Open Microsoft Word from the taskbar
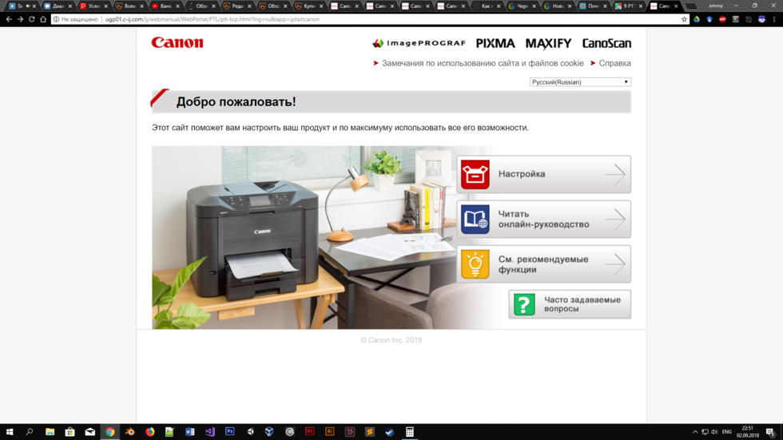 pos(189,432)
